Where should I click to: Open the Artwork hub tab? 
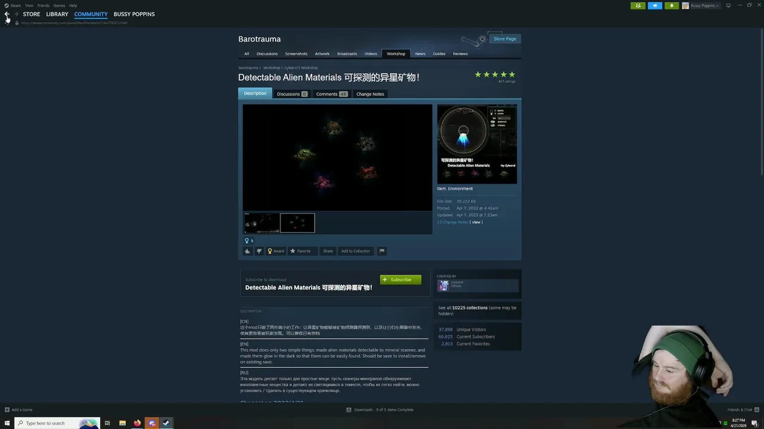coord(322,54)
